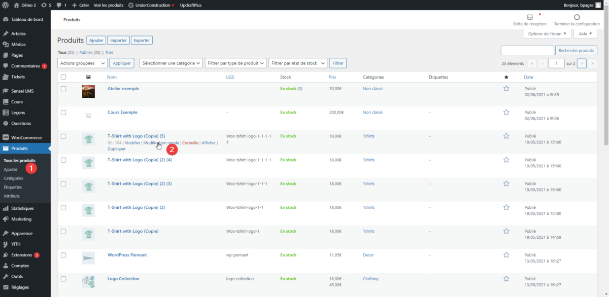Go to Extensions in the sidebar menu
The height and width of the screenshot is (297, 609).
tap(21, 255)
